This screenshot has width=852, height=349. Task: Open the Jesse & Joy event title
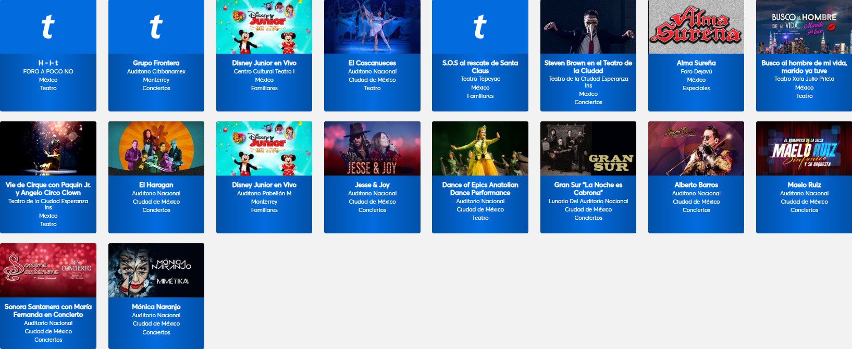(372, 185)
